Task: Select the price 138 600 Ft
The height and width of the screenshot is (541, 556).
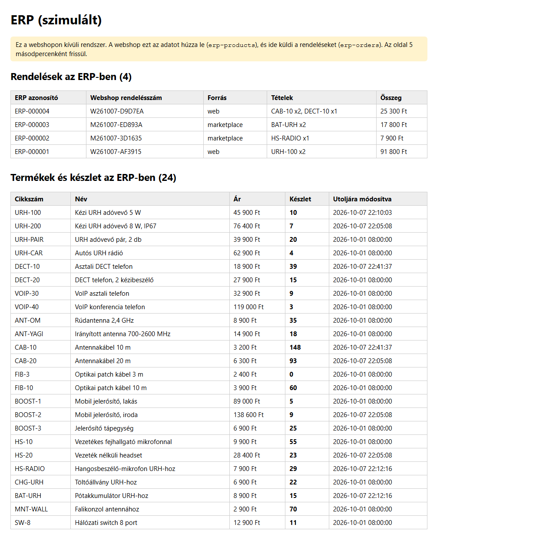Action: pyautogui.click(x=248, y=415)
